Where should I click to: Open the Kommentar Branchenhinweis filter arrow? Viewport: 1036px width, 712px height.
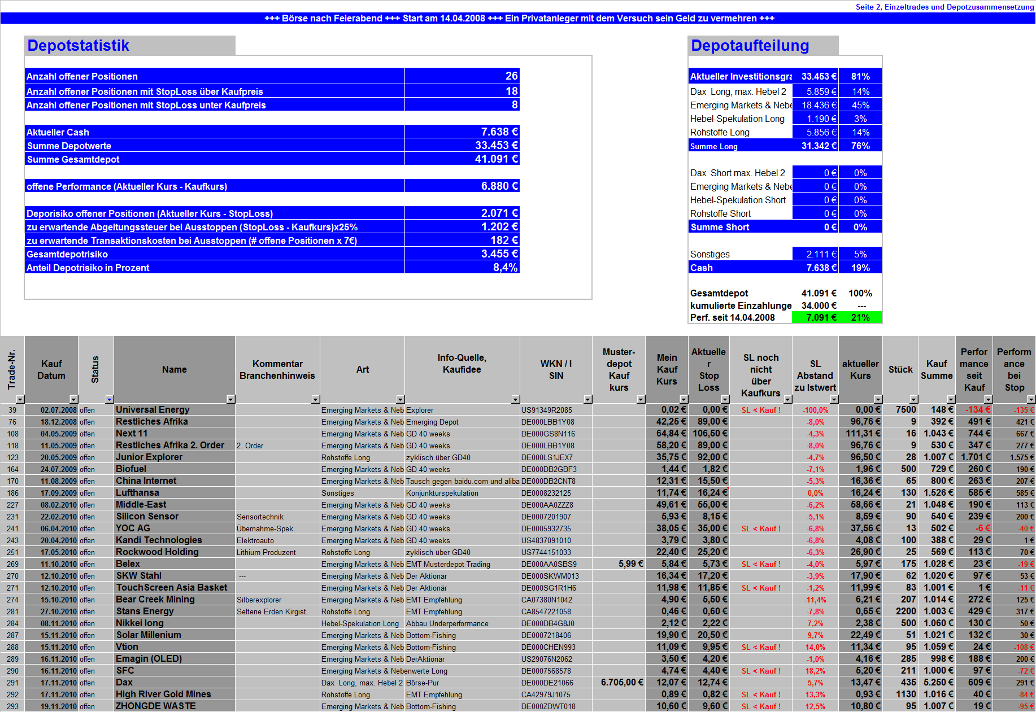(315, 399)
